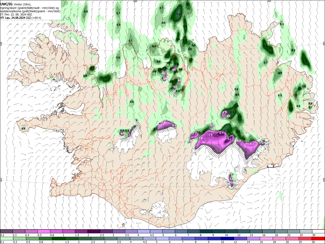The image size is (325, 244).
Task: Choose the snow legend swatch between 1 and 1.5
Action: click(x=69, y=231)
